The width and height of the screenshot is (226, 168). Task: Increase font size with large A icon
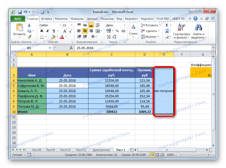(x=65, y=31)
